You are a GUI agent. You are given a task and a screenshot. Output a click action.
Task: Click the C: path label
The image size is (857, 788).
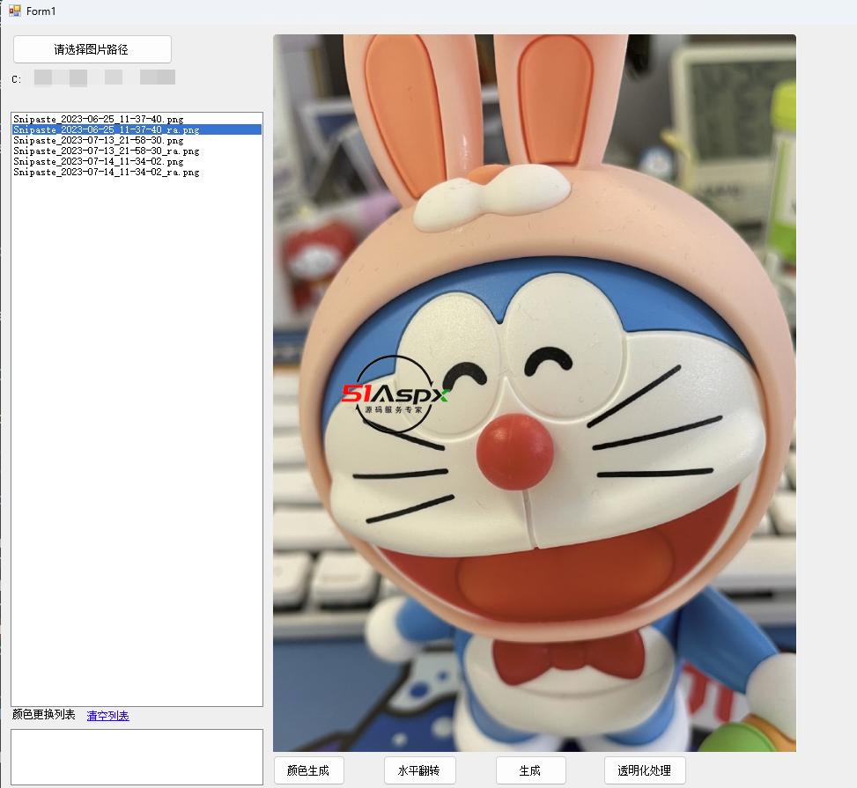point(17,79)
